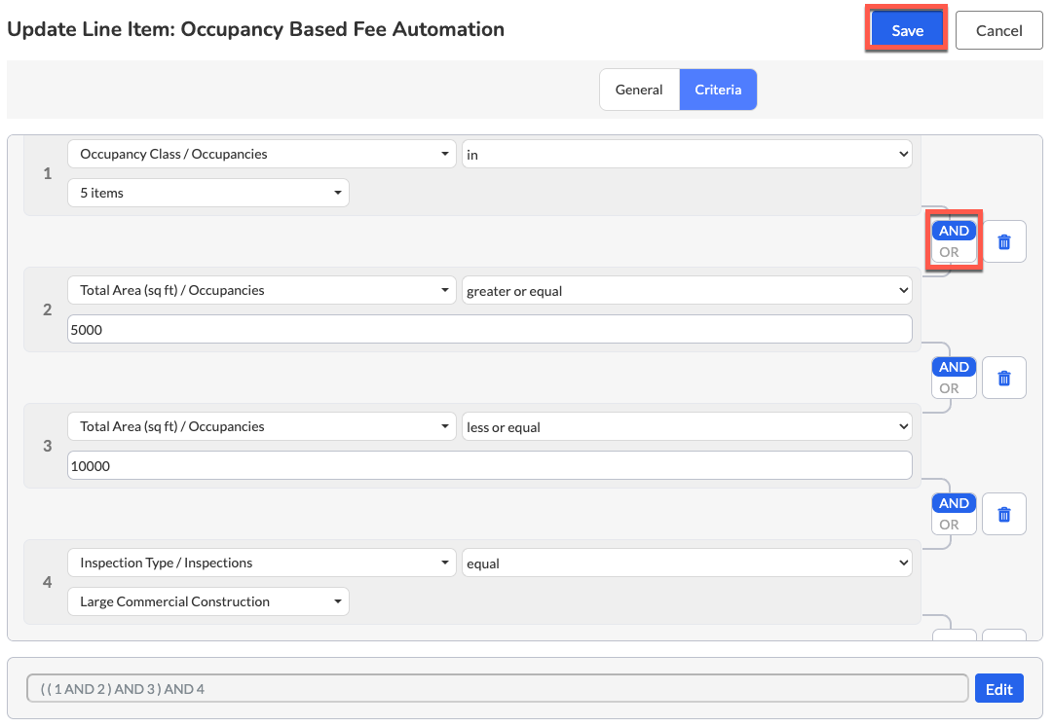The width and height of the screenshot is (1053, 727).
Task: Open the 'less or equal' operator dropdown
Action: (x=687, y=426)
